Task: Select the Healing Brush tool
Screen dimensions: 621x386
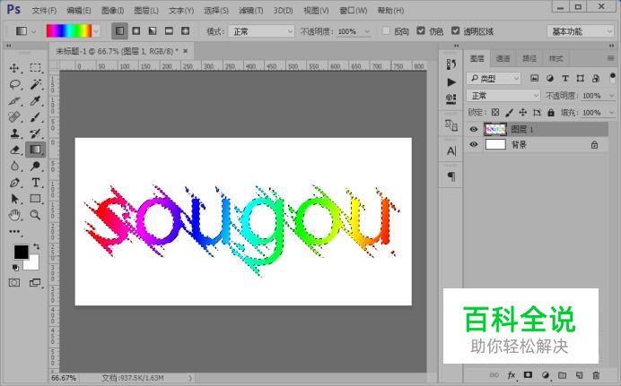Action: coord(14,117)
